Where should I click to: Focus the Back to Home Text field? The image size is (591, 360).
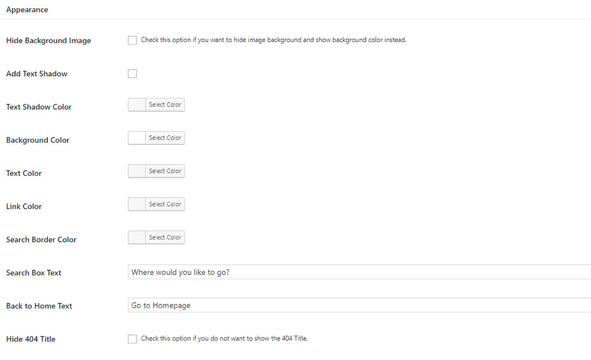(x=359, y=305)
